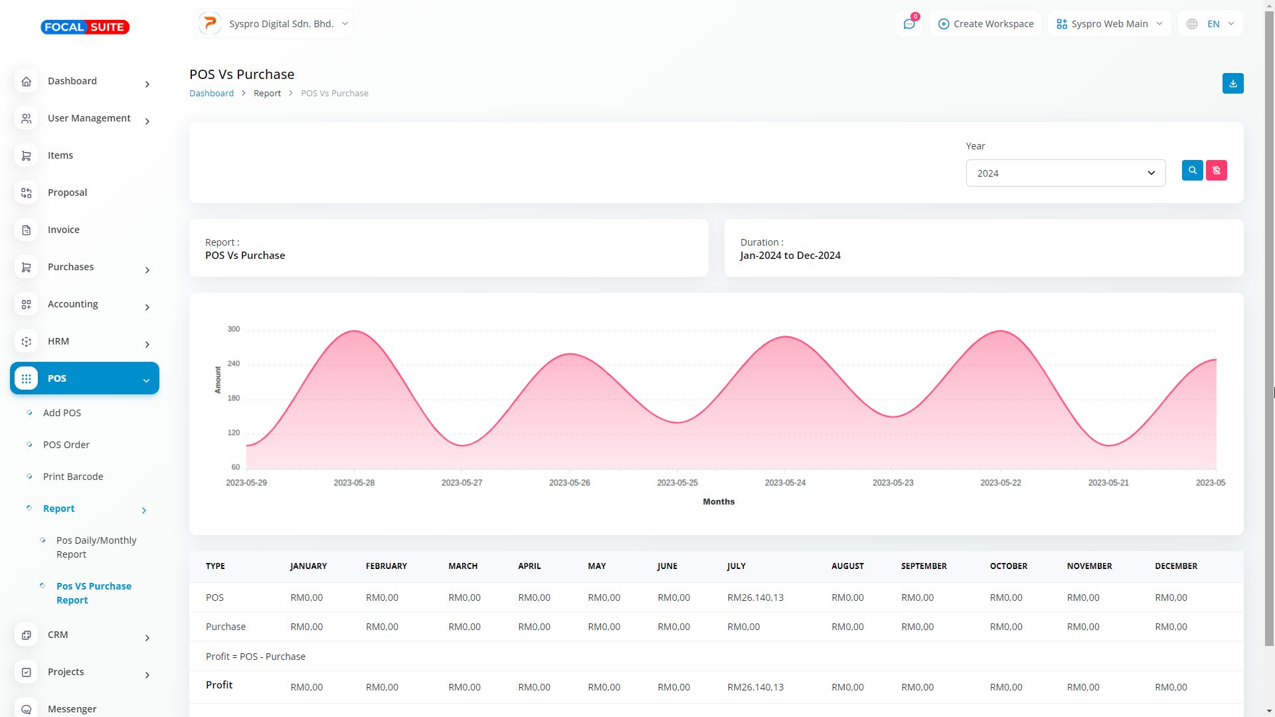Go to the Dashboard breadcrumb link
Screen dimensions: 1275x717
tap(211, 94)
